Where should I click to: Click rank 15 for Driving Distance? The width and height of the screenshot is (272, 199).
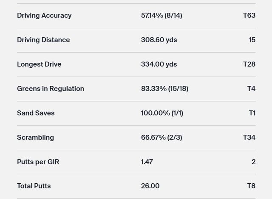tap(252, 40)
